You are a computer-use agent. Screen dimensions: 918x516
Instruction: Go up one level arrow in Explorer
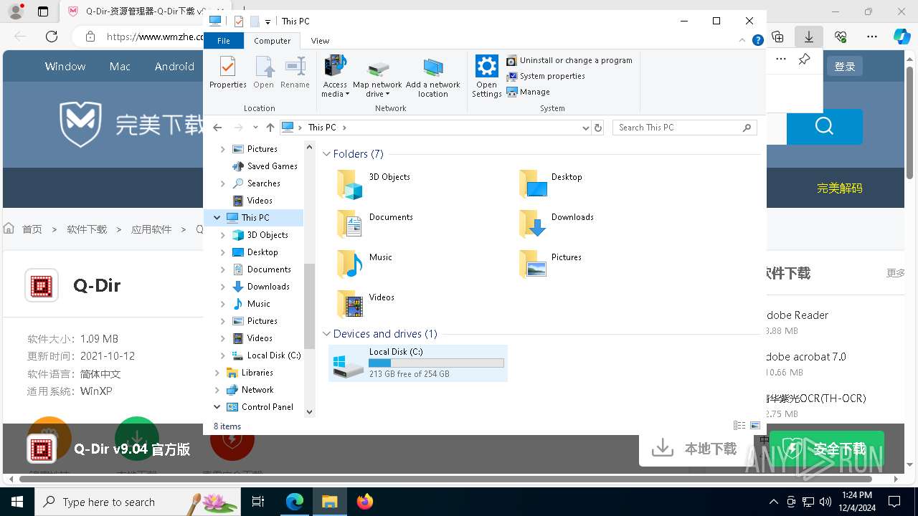coord(270,128)
